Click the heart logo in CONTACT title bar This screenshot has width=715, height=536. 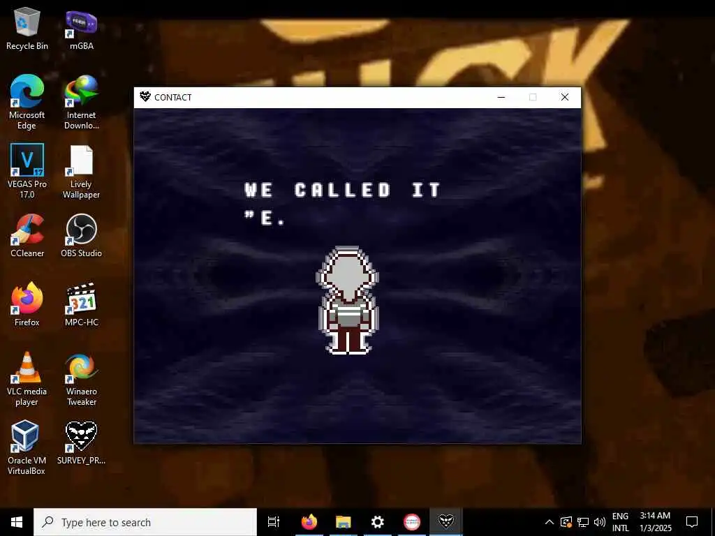[x=145, y=96]
